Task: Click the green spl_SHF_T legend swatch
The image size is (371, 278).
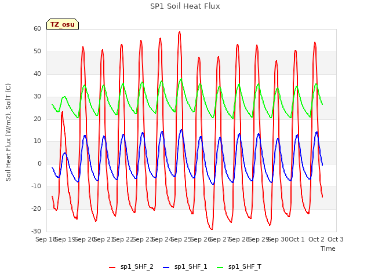Action: (x=220, y=268)
